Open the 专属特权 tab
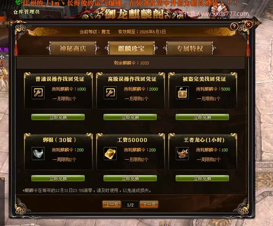 tap(190, 49)
